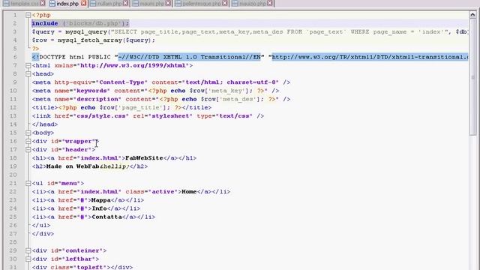Collapse the <body> fold at line 15
Viewport: 480px width, 270px height.
(x=28, y=133)
